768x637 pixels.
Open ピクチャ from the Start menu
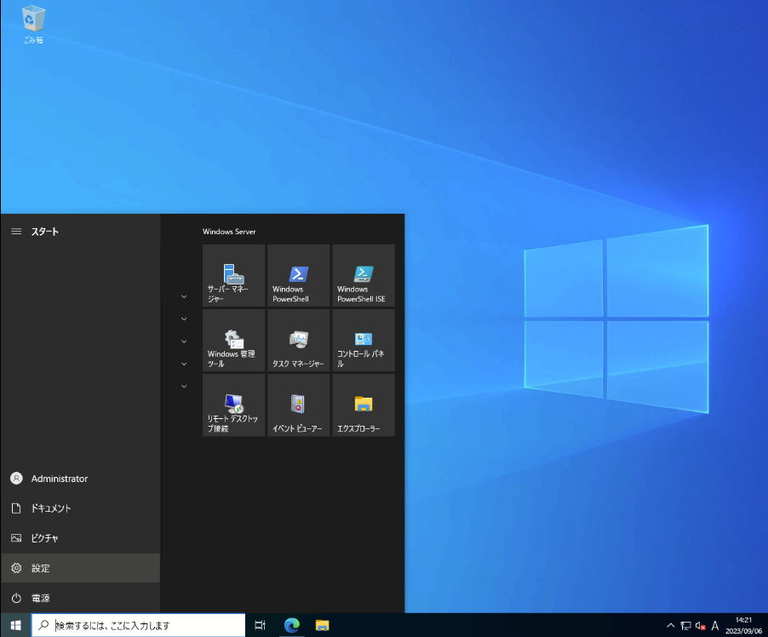(80, 538)
